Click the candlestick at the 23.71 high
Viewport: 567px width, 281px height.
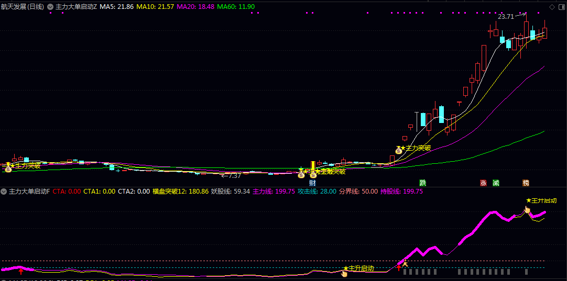click(x=527, y=29)
